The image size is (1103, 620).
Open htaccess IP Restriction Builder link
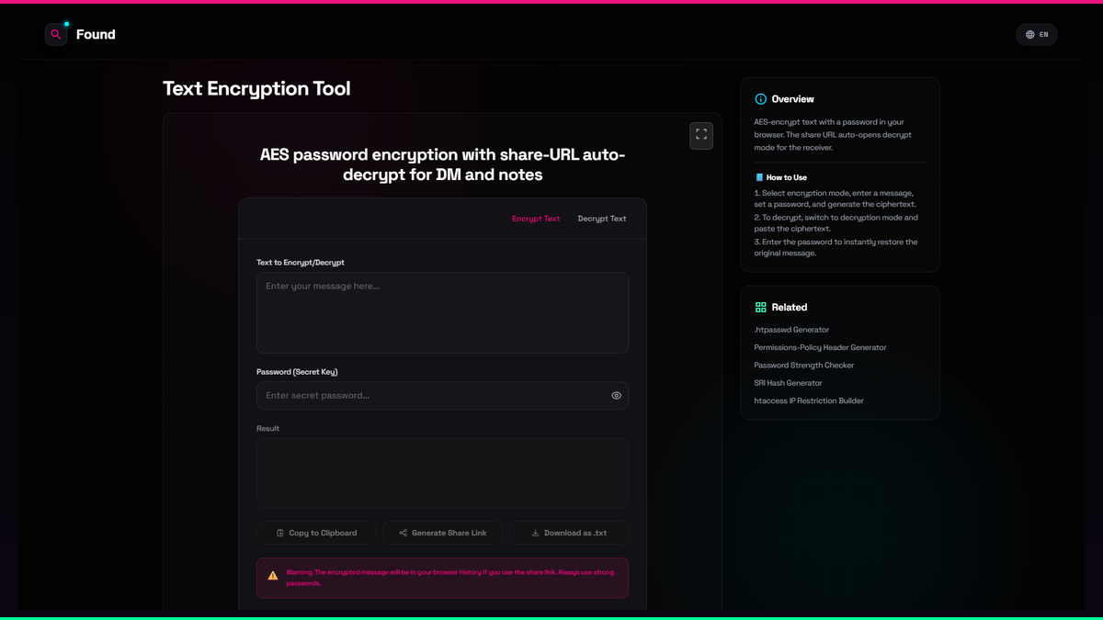tap(809, 400)
